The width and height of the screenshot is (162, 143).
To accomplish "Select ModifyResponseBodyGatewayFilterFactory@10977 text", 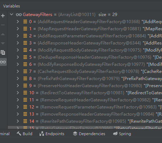I will [x=91, y=64].
